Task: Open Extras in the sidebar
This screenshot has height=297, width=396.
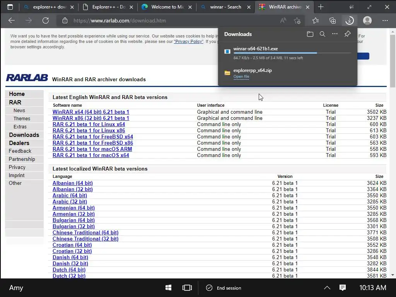Action: point(20,127)
